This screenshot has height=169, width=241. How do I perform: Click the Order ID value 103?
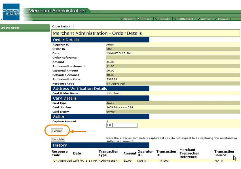pos(109,49)
